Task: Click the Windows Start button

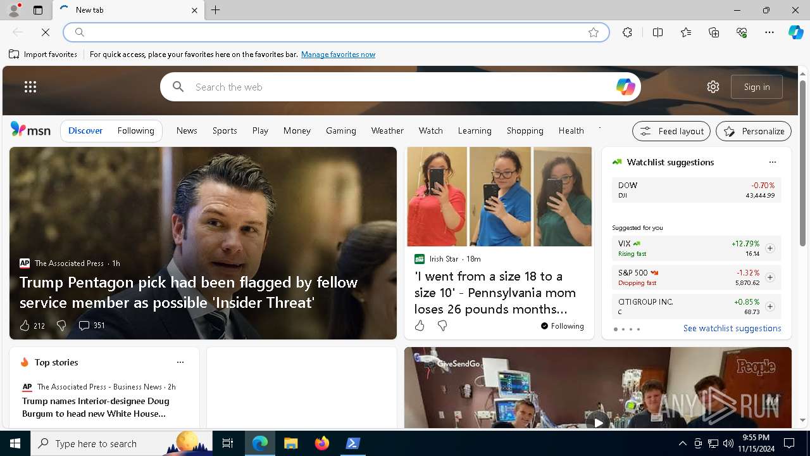Action: tap(15, 443)
